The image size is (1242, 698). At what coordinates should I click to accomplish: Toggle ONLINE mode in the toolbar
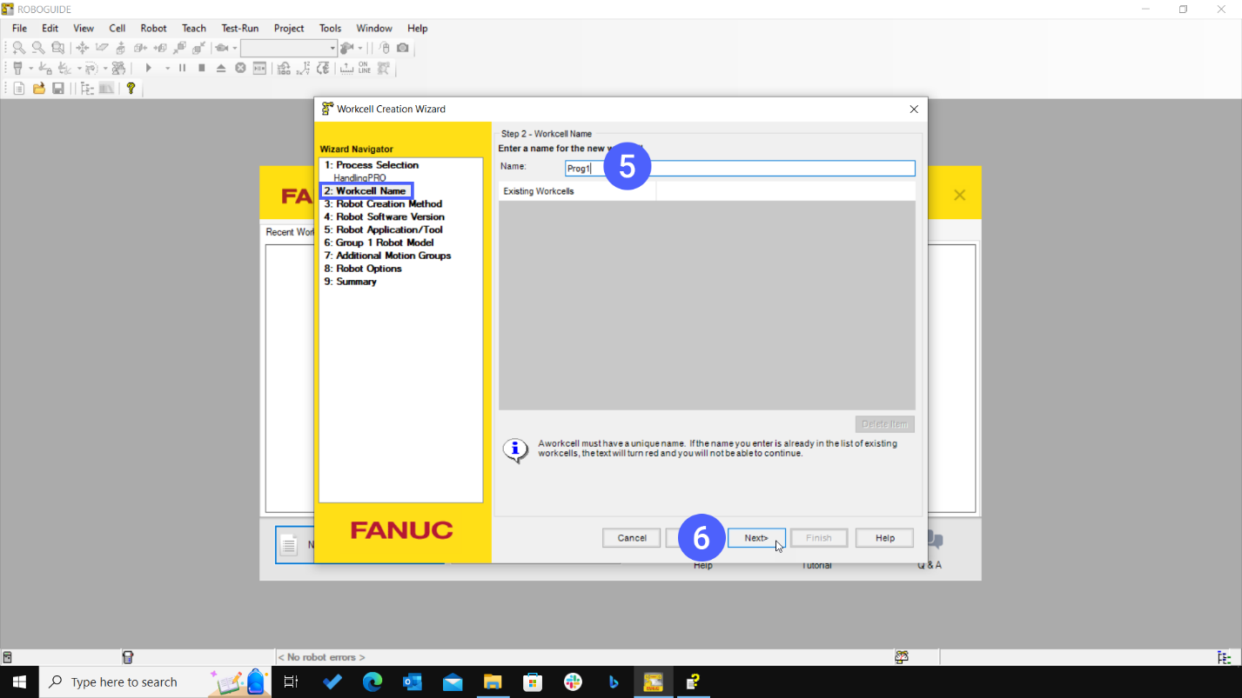click(x=363, y=67)
